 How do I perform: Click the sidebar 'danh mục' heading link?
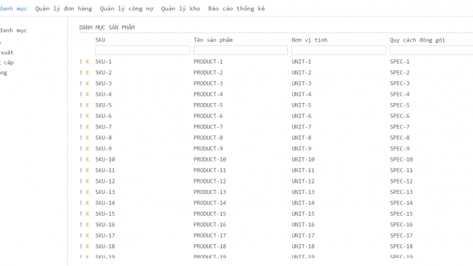point(13,30)
